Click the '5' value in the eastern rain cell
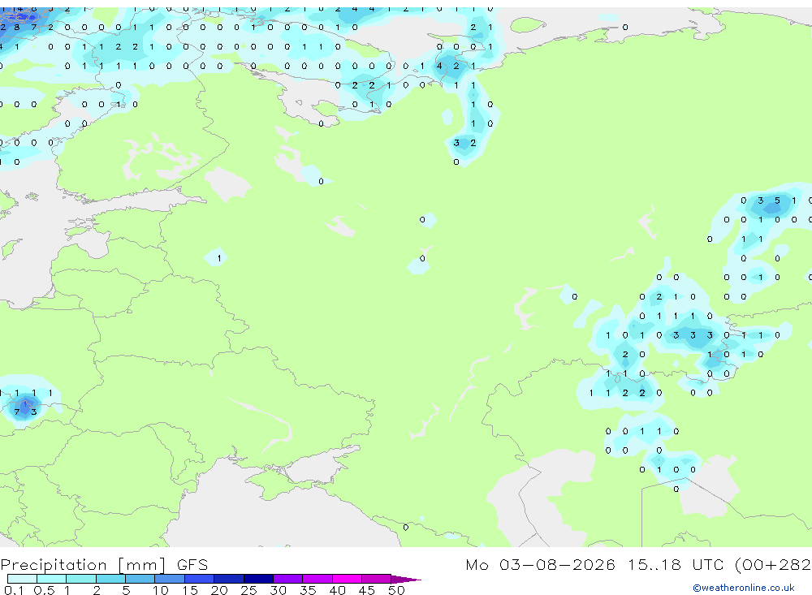This screenshot has width=812, height=595. pyautogui.click(x=777, y=200)
